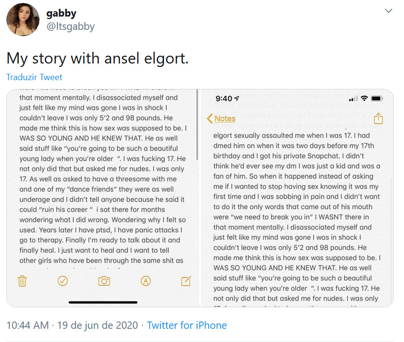This screenshot has width=404, height=342.
Task: Open the @Itsgabby handle link
Action: pos(71,26)
